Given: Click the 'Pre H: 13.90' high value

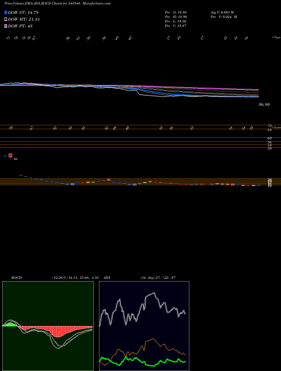Looking at the screenshot, I should click(x=176, y=17).
